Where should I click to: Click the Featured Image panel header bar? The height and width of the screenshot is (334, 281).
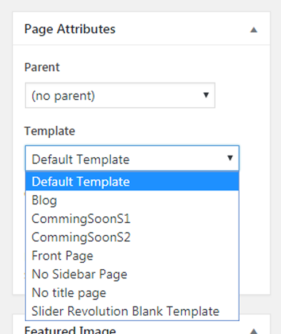181,325
